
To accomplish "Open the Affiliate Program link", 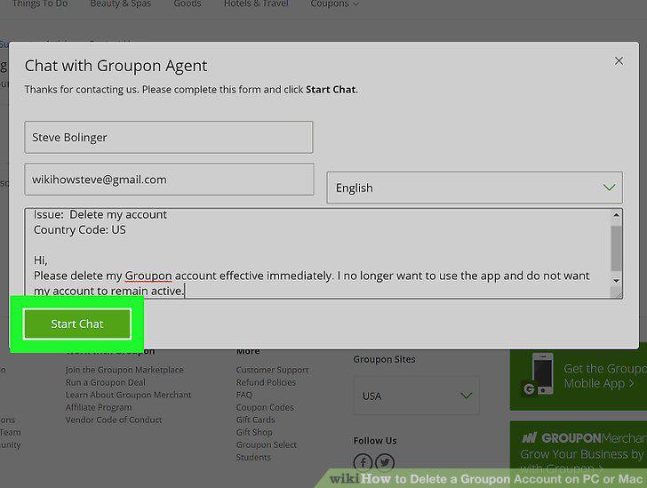I will 99,407.
